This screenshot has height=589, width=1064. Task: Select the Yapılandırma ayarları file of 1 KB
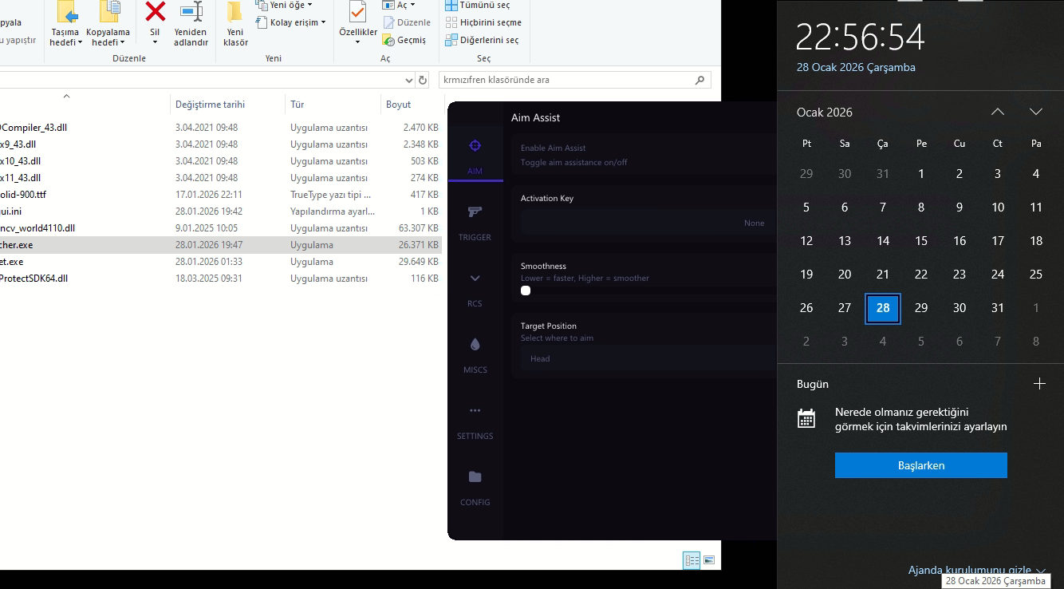[x=221, y=211]
